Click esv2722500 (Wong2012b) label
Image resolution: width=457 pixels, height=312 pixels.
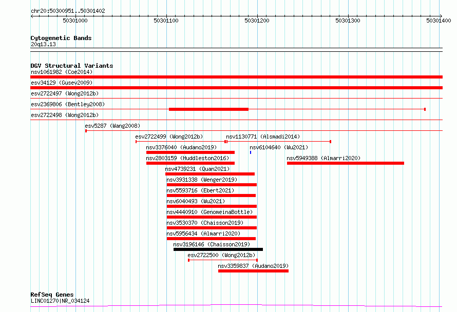tap(221, 255)
